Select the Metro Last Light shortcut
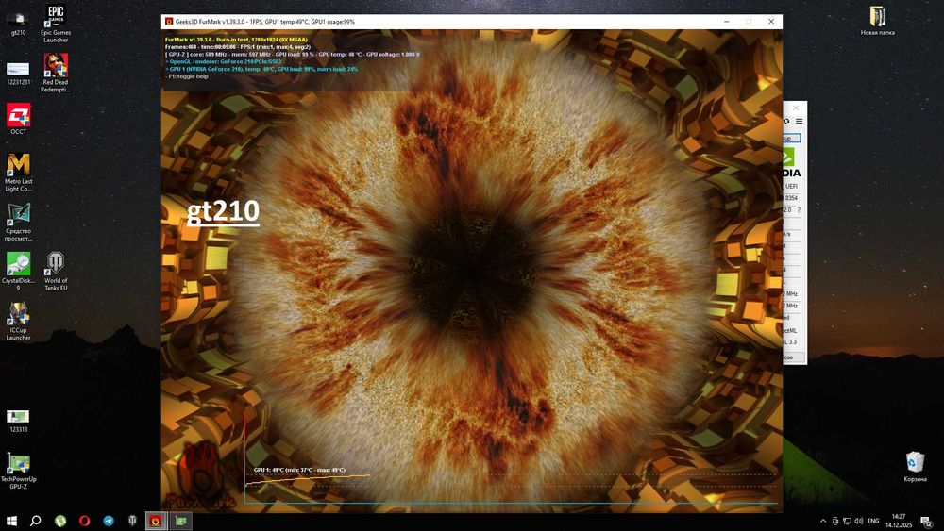Viewport: 944px width, 531px height. click(x=18, y=173)
